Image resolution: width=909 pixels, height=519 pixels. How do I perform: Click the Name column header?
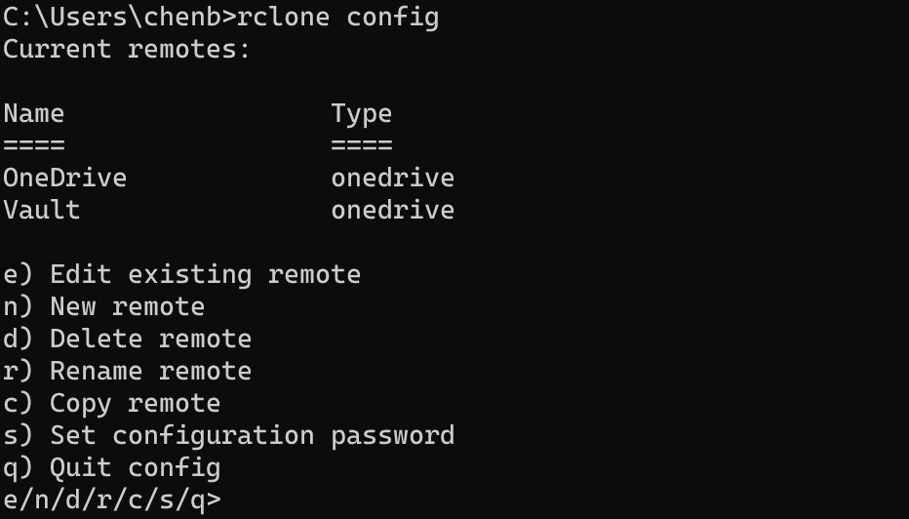34,113
